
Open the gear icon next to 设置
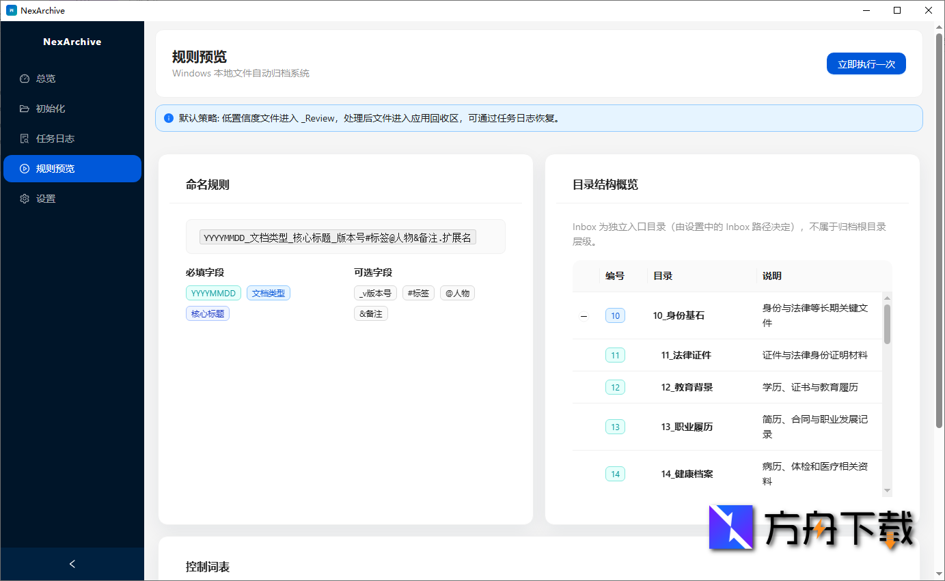[x=25, y=198]
